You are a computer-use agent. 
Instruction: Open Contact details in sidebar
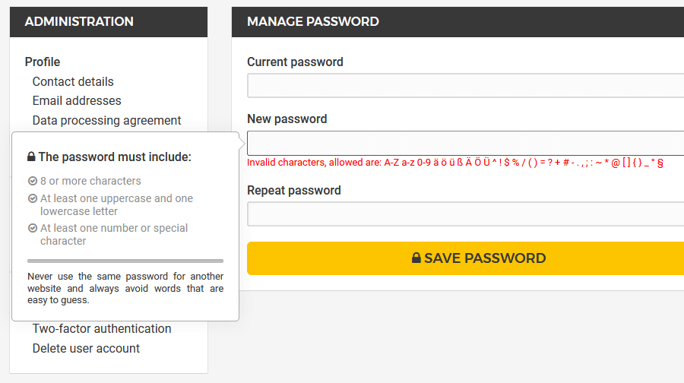pos(73,81)
